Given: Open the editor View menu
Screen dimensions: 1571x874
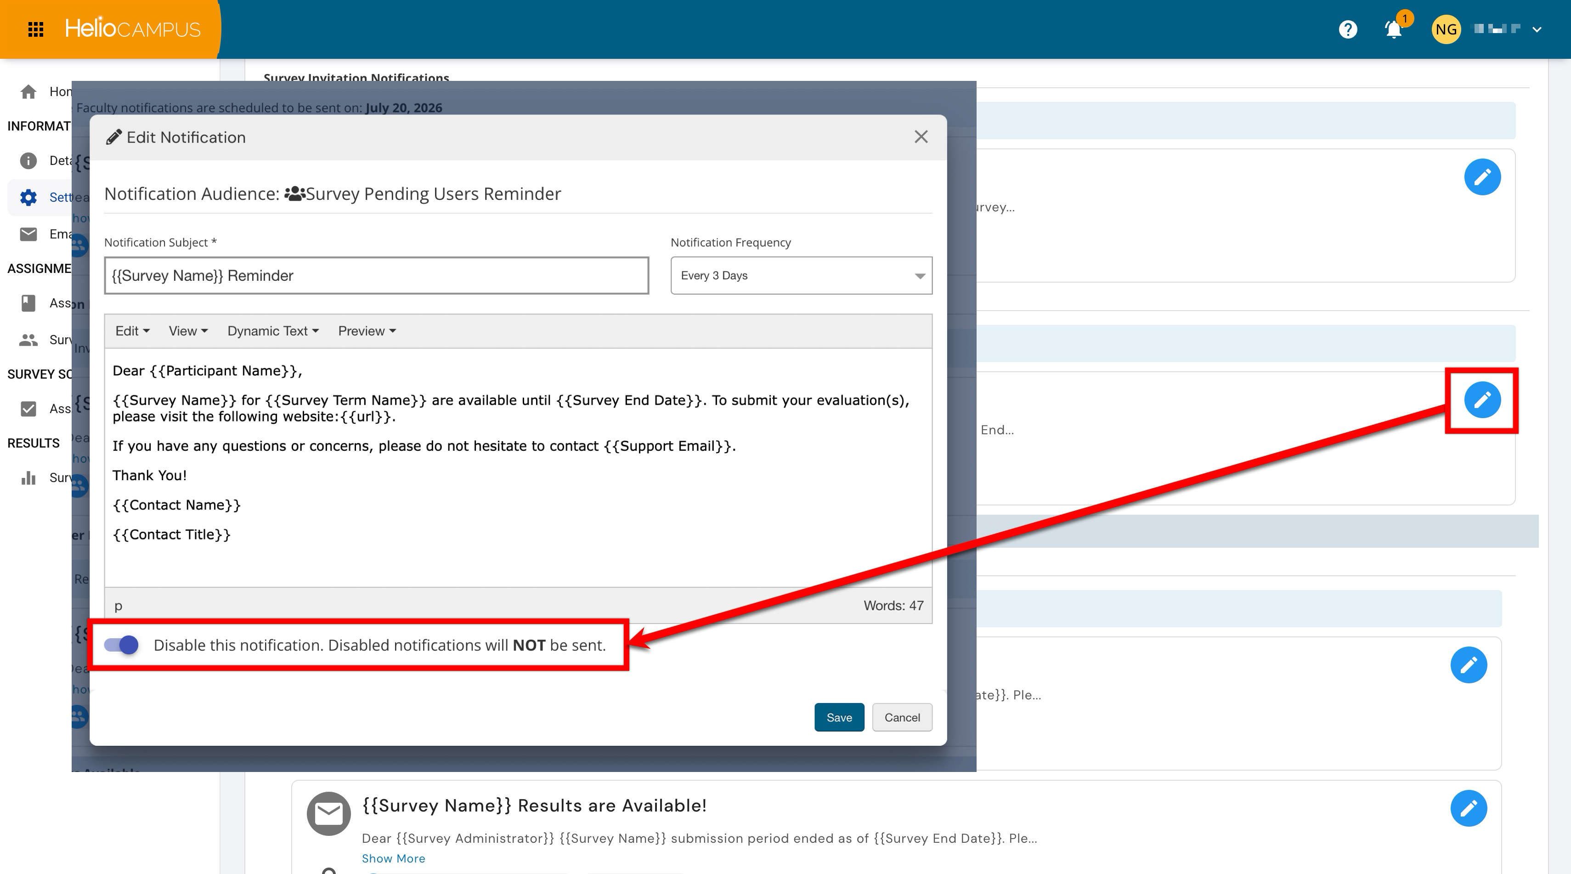Looking at the screenshot, I should click(188, 330).
